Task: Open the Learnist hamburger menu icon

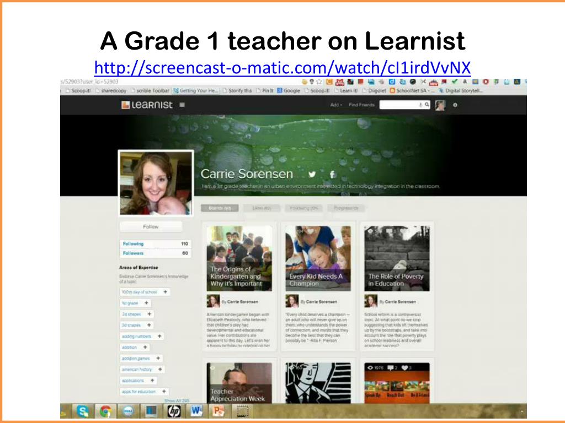Action: pyautogui.click(x=182, y=105)
